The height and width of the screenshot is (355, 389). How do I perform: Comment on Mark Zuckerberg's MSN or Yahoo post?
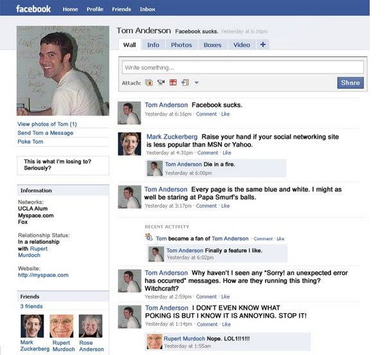click(208, 153)
